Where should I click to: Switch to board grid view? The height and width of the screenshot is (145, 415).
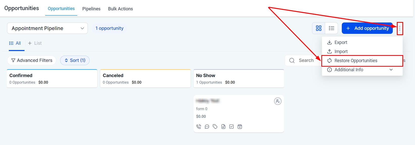point(319,28)
